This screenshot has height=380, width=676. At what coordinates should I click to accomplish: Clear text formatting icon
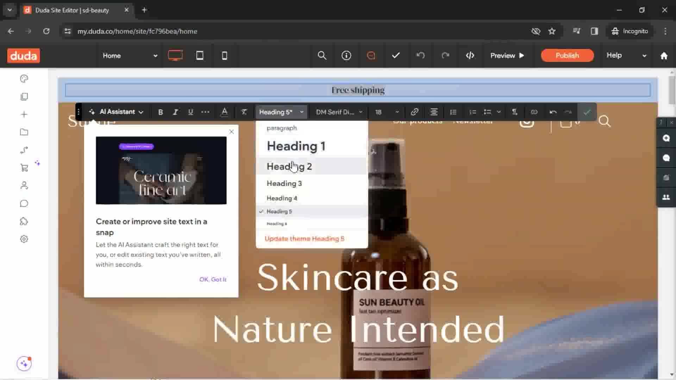pyautogui.click(x=244, y=112)
